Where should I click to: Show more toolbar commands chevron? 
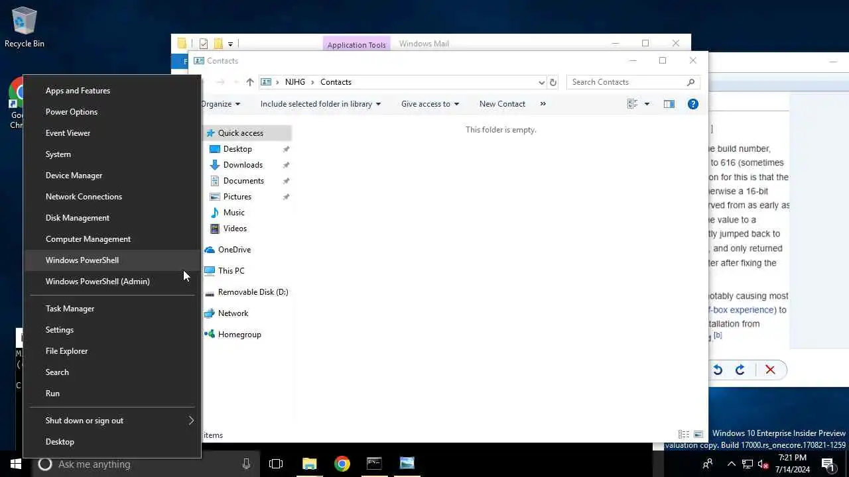pos(543,104)
